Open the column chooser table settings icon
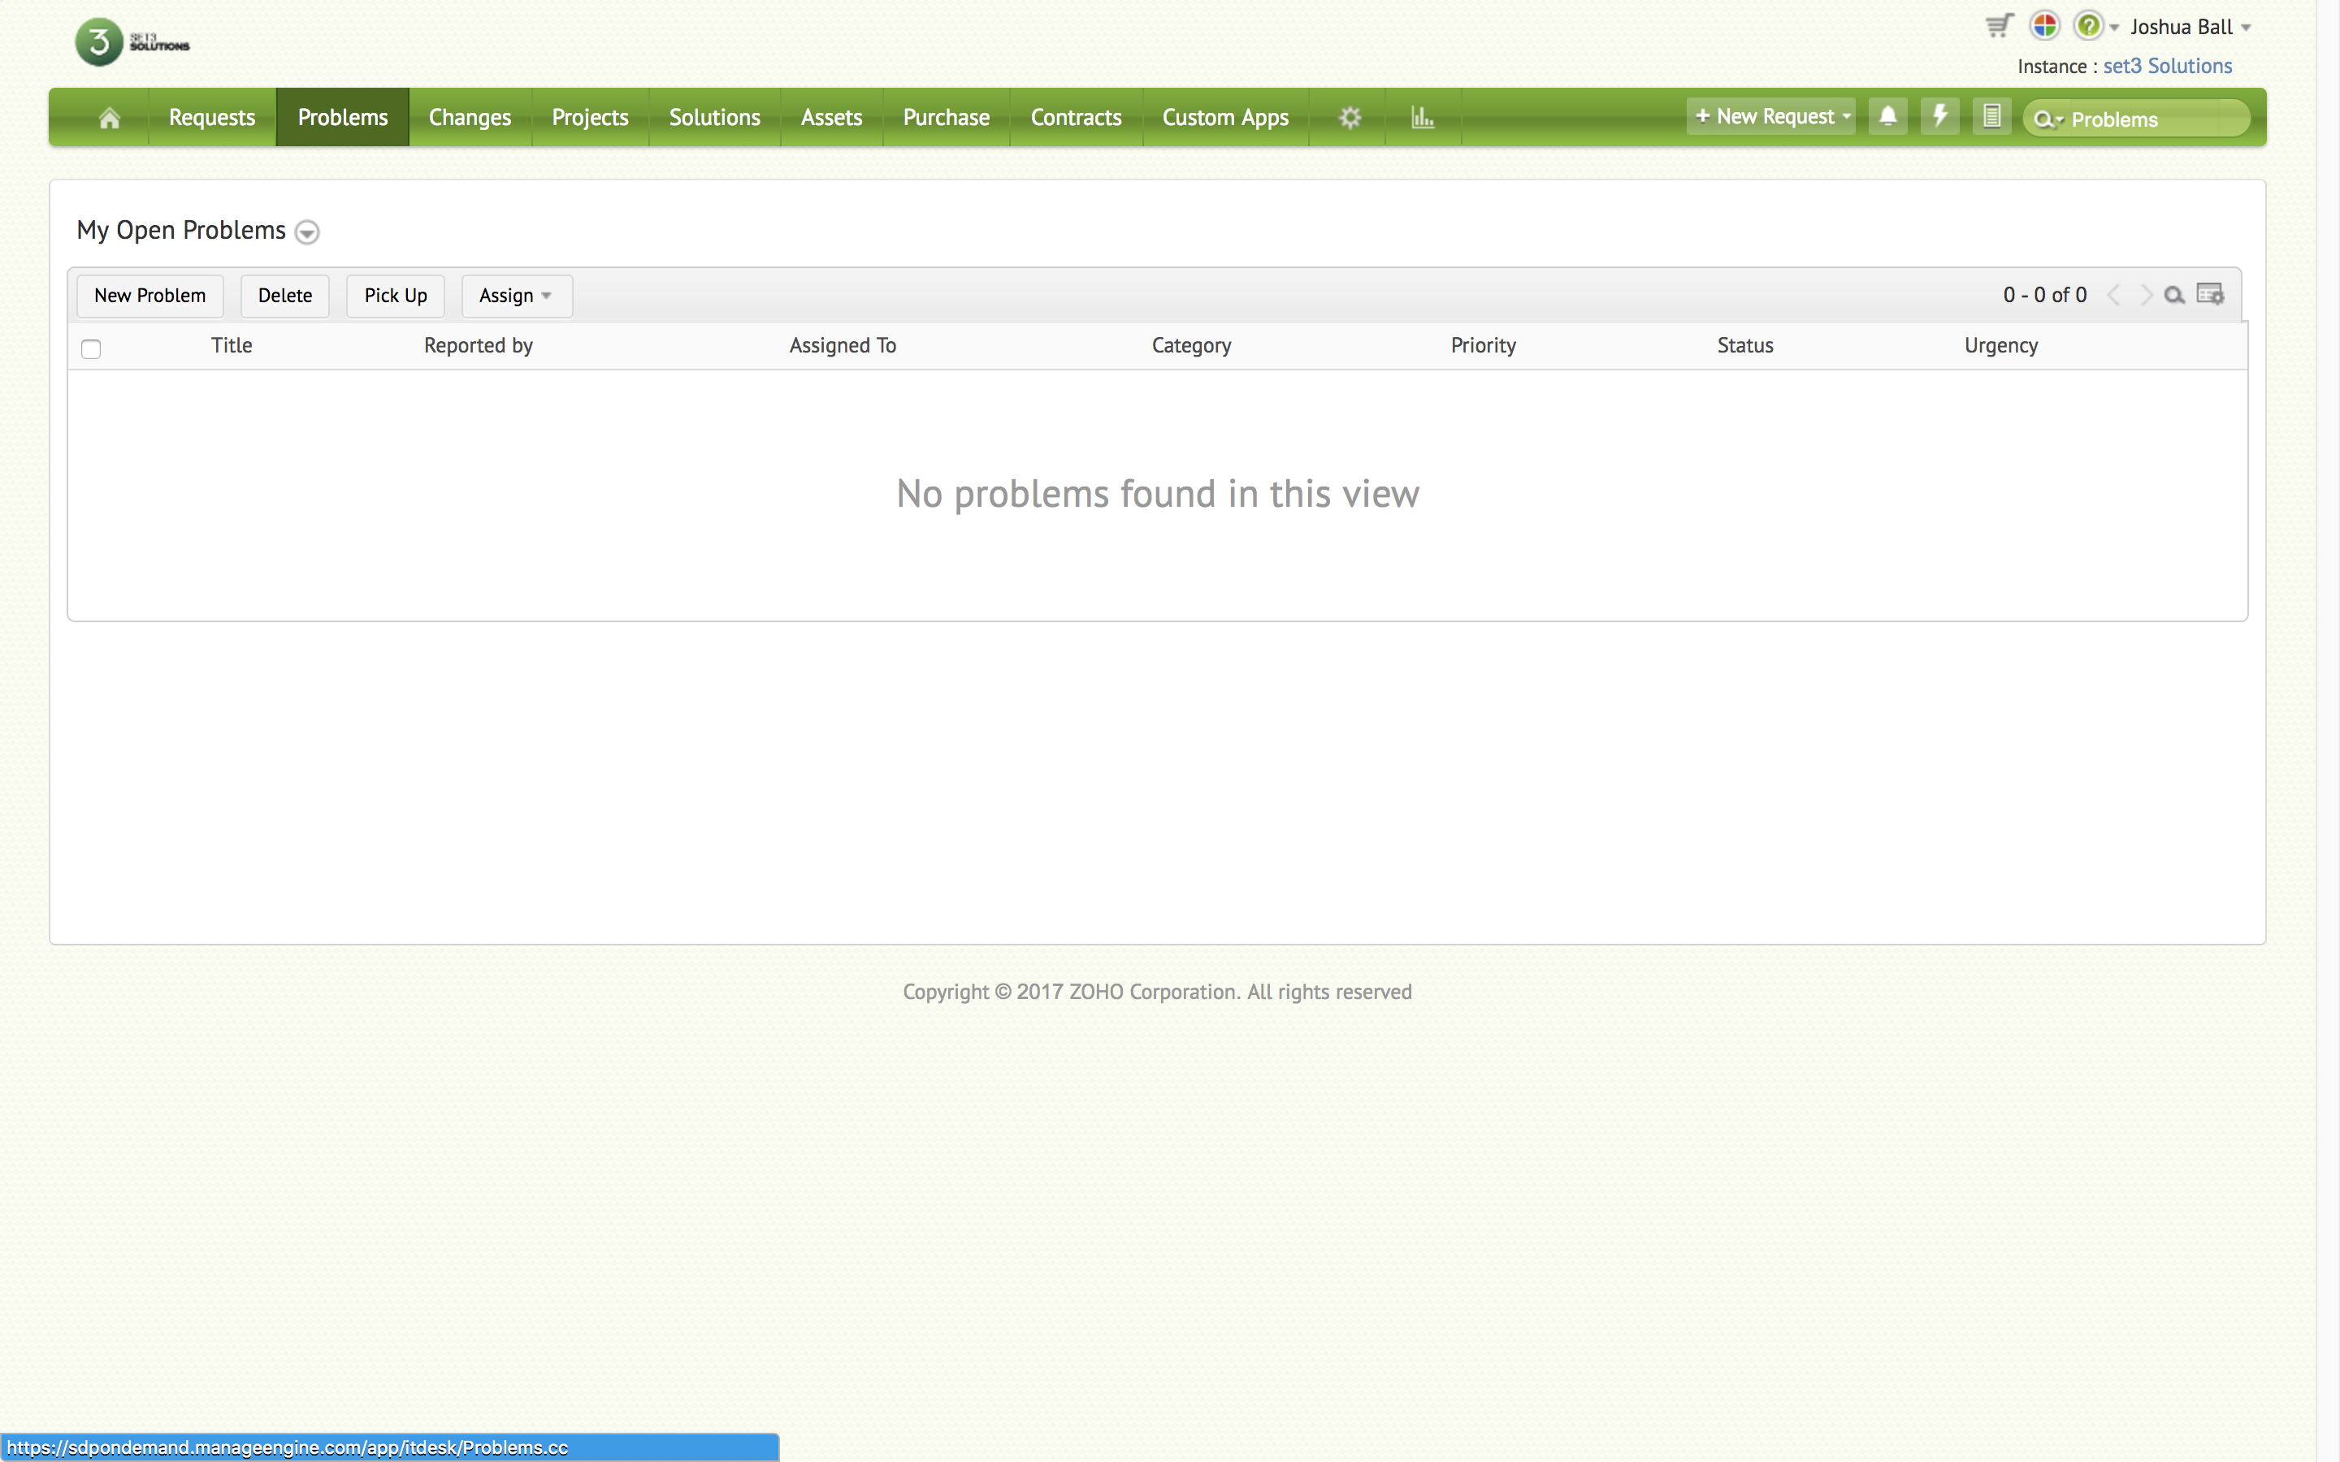Viewport: 2340px width, 1462px height. 2211,295
